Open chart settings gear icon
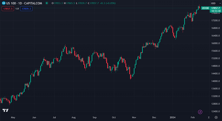This screenshot has width=222, height=121. [216, 117]
